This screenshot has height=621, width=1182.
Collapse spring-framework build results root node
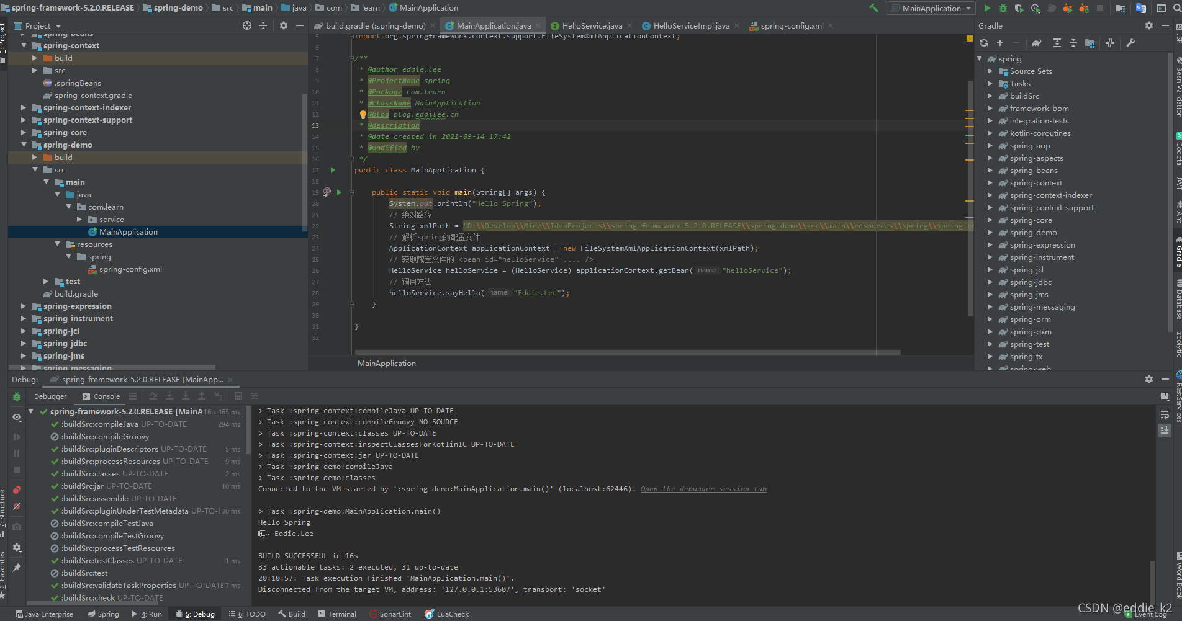point(30,411)
